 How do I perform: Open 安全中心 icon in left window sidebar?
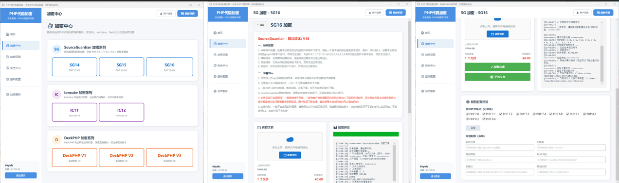tap(7, 68)
